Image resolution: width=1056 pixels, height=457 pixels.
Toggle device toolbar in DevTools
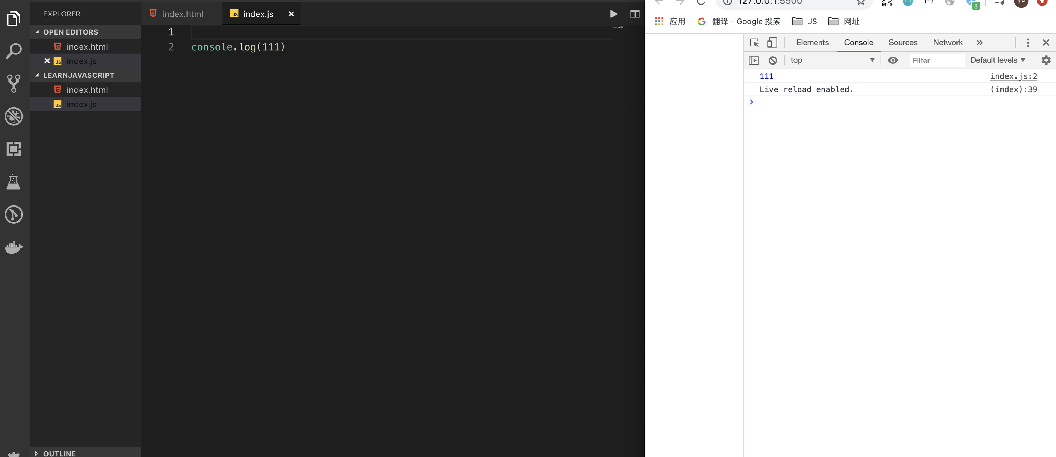772,43
